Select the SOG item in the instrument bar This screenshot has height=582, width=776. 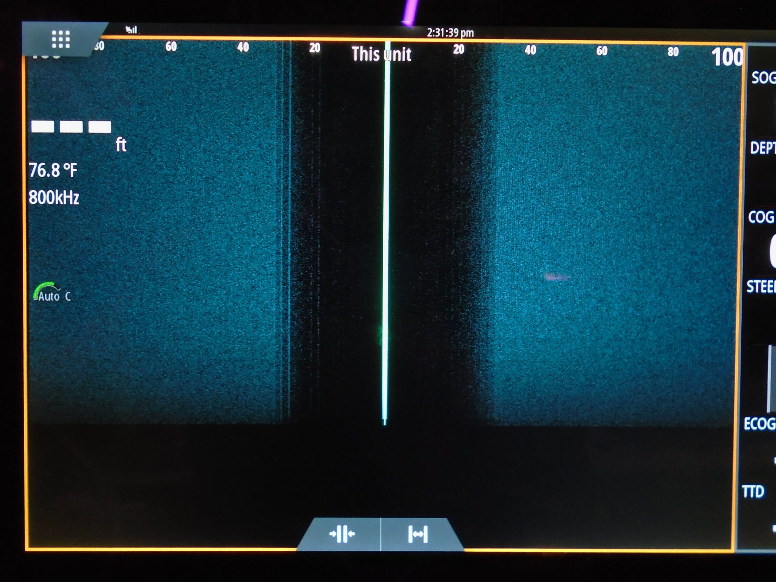pyautogui.click(x=763, y=78)
